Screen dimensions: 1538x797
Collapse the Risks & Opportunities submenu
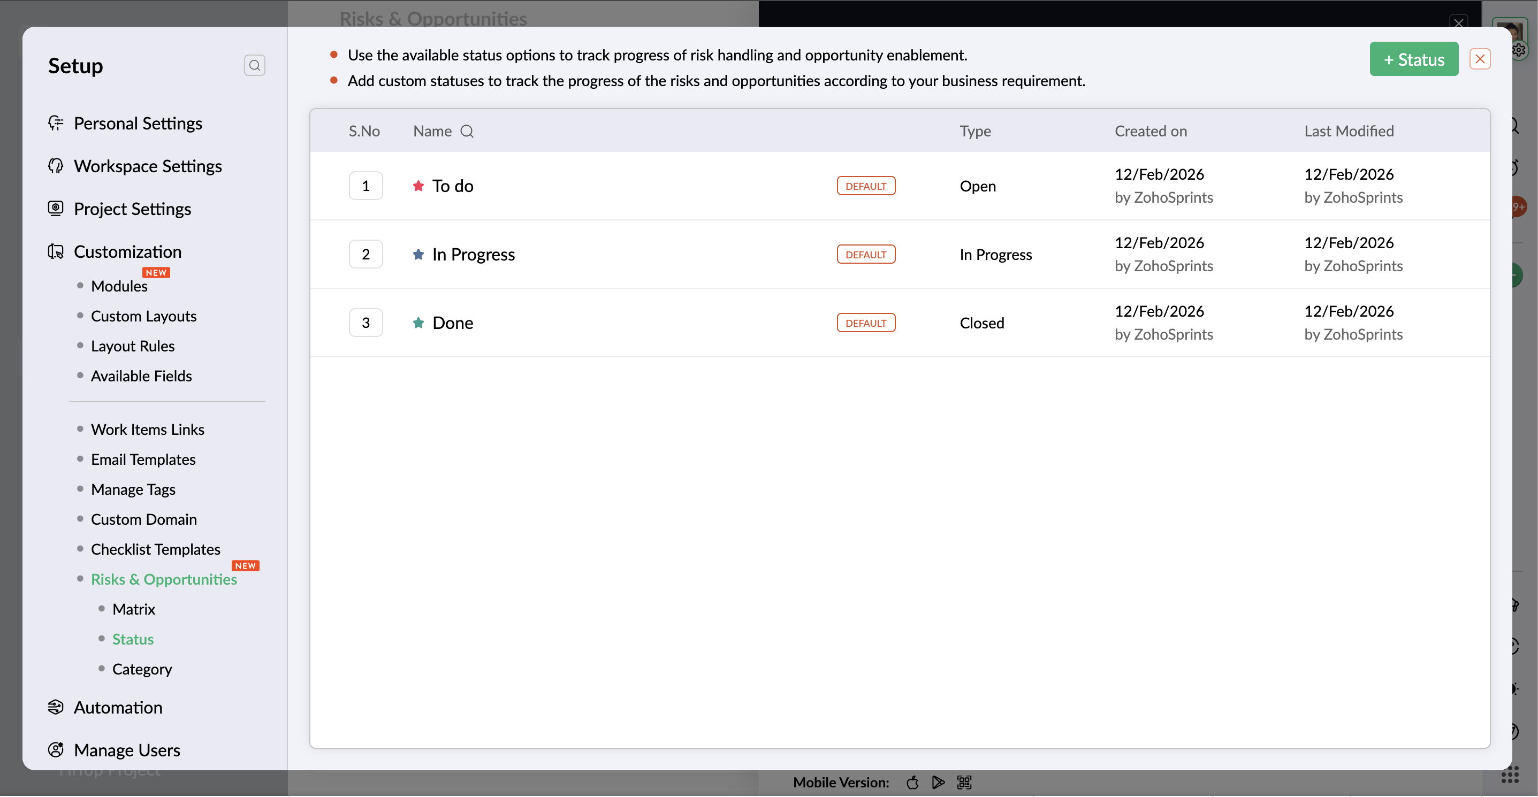tap(164, 579)
